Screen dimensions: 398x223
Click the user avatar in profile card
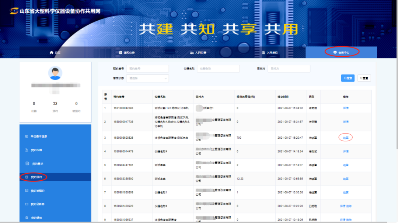tap(55, 73)
